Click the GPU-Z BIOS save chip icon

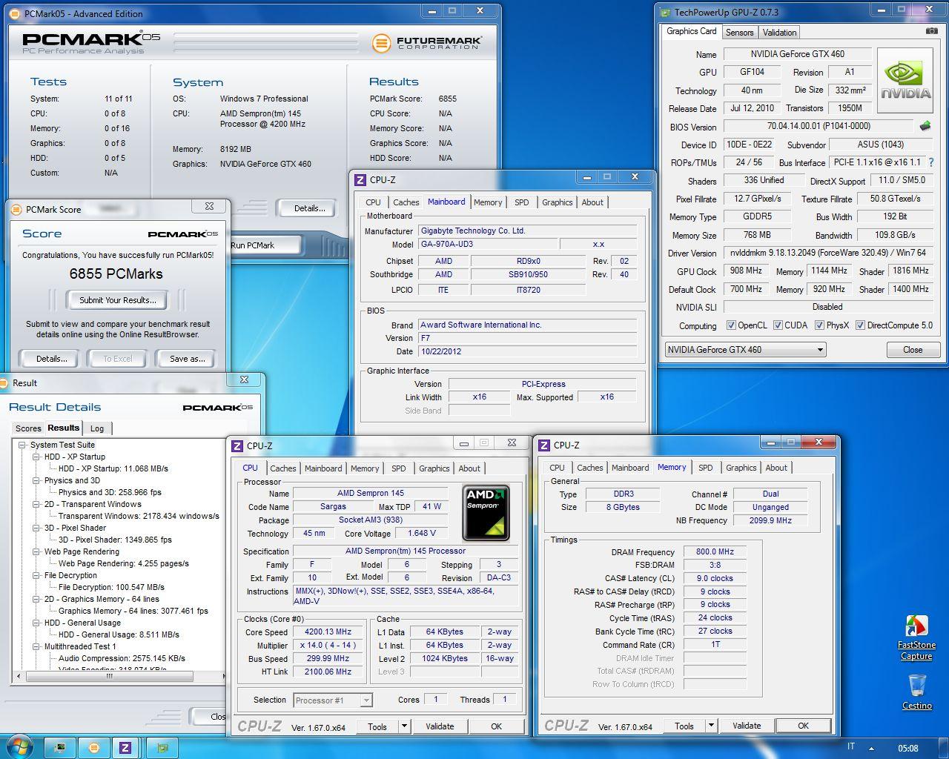tap(925, 126)
